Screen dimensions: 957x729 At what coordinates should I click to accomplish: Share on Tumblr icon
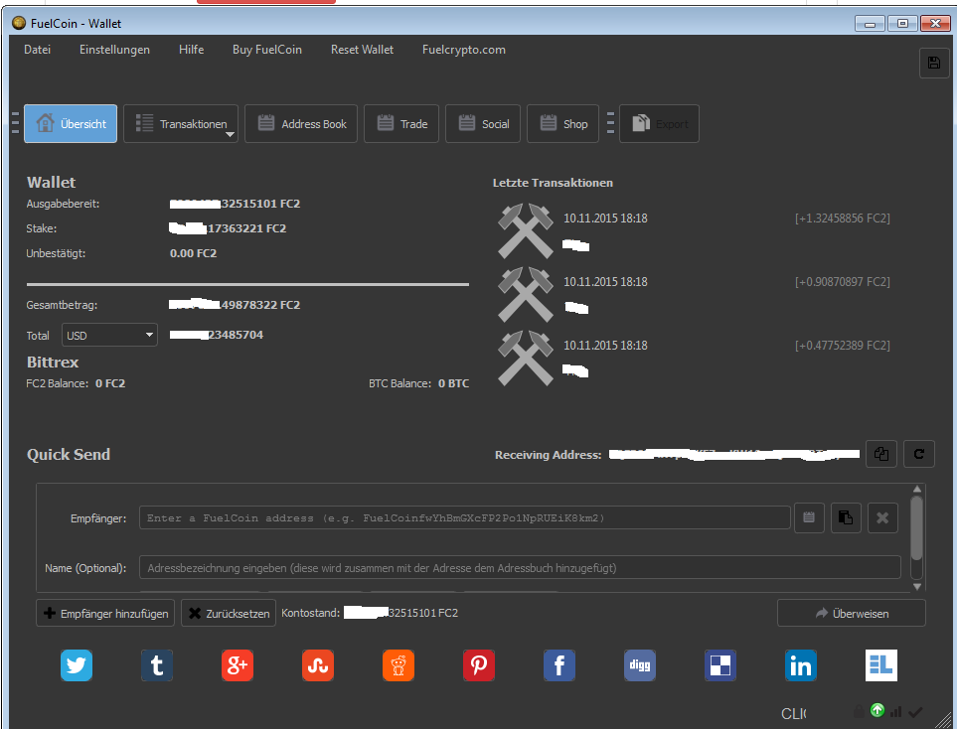coord(157,665)
